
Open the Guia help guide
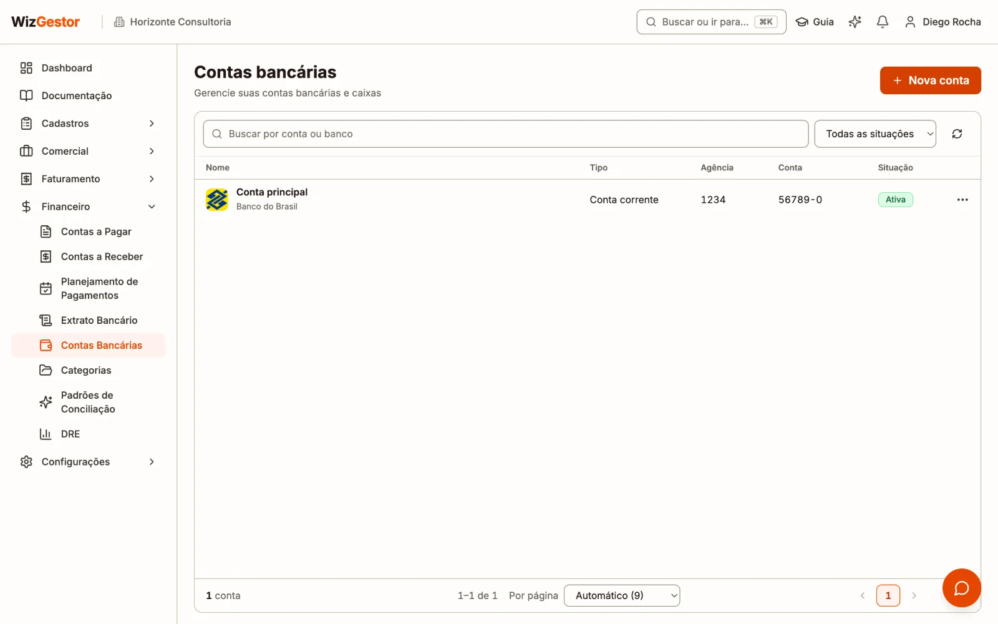tap(815, 22)
